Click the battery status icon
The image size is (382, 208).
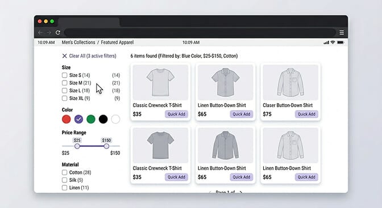341,43
